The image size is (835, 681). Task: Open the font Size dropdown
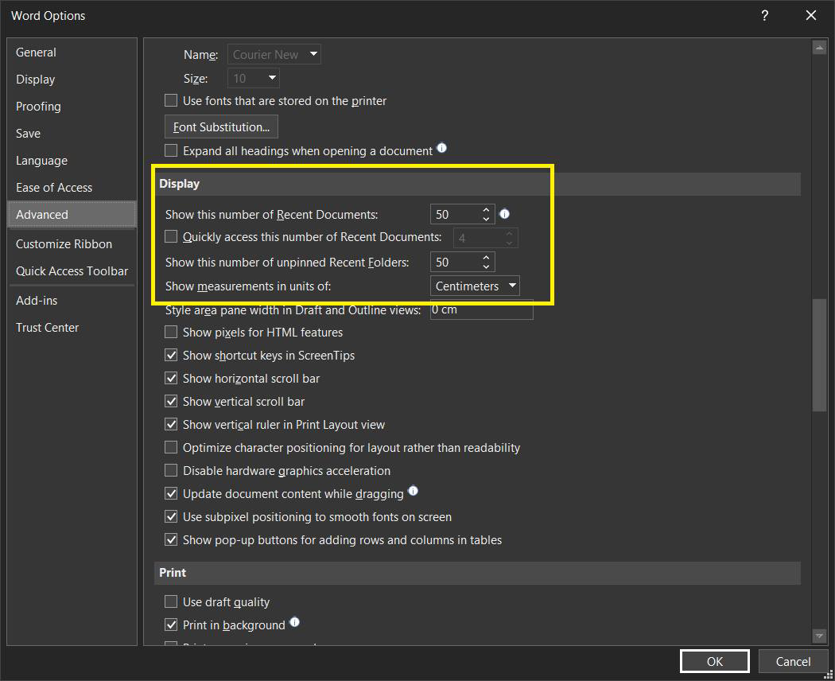click(254, 78)
